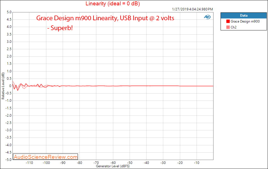The height and width of the screenshot is (169, 268).
Task: Click the -1.0 tick label on y-axis
Action: 8,101
